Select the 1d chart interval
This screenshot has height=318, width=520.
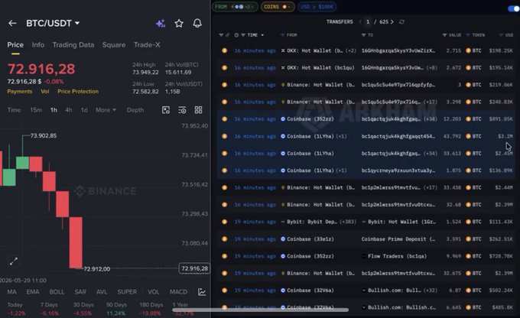coord(84,110)
